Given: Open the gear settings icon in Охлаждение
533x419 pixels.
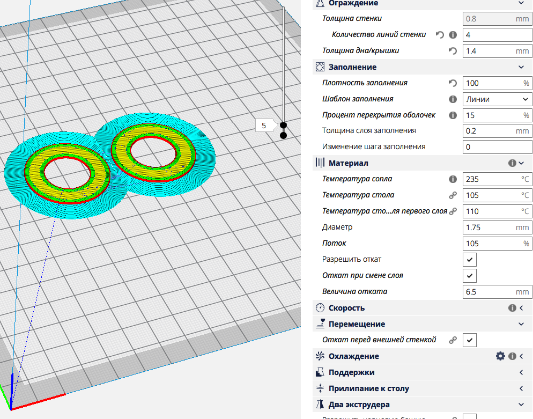Looking at the screenshot, I should coord(500,356).
